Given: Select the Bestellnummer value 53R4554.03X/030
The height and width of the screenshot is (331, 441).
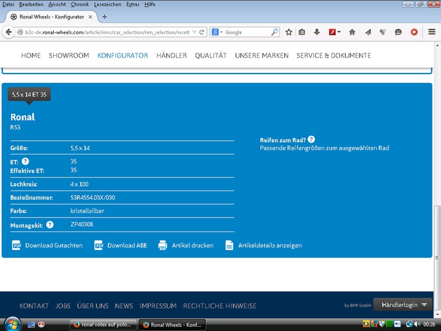Looking at the screenshot, I should click(93, 197).
